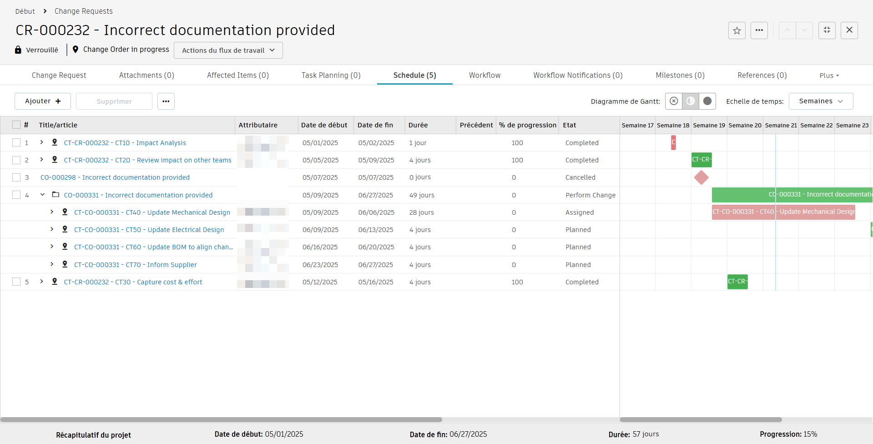Check the box for row 1 Impact Analysis

tap(16, 143)
